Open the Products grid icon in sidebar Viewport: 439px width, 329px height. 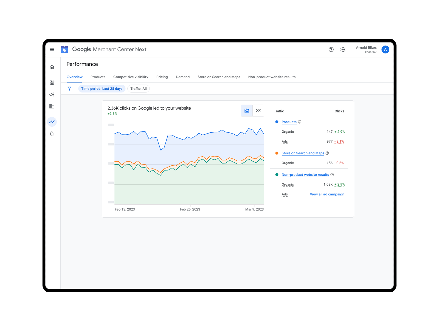(52, 83)
